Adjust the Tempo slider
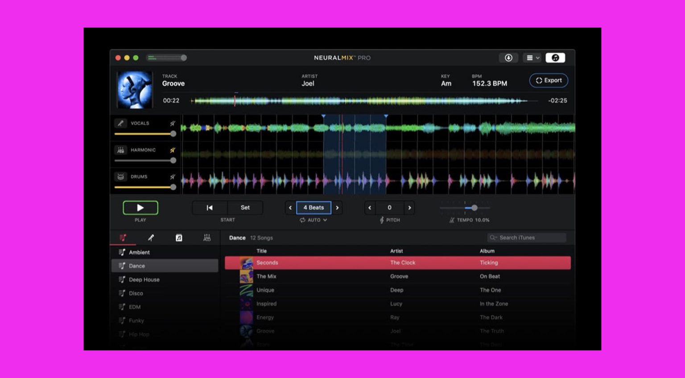The height and width of the screenshot is (378, 685). click(474, 207)
